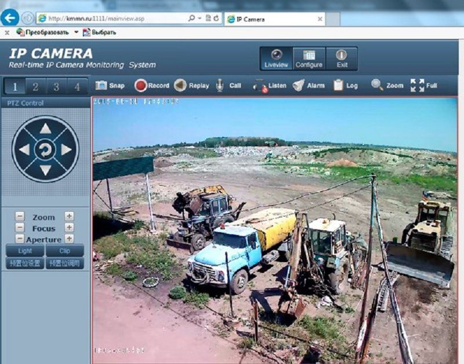The image size is (464, 364).
Task: Pan camera up with PTZ arrow
Action: (x=45, y=128)
